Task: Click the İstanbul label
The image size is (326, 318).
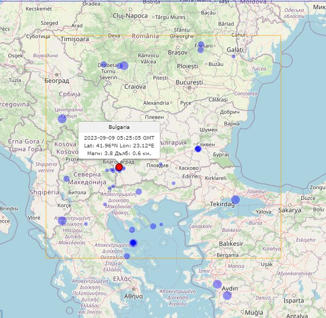Action: [256, 191]
